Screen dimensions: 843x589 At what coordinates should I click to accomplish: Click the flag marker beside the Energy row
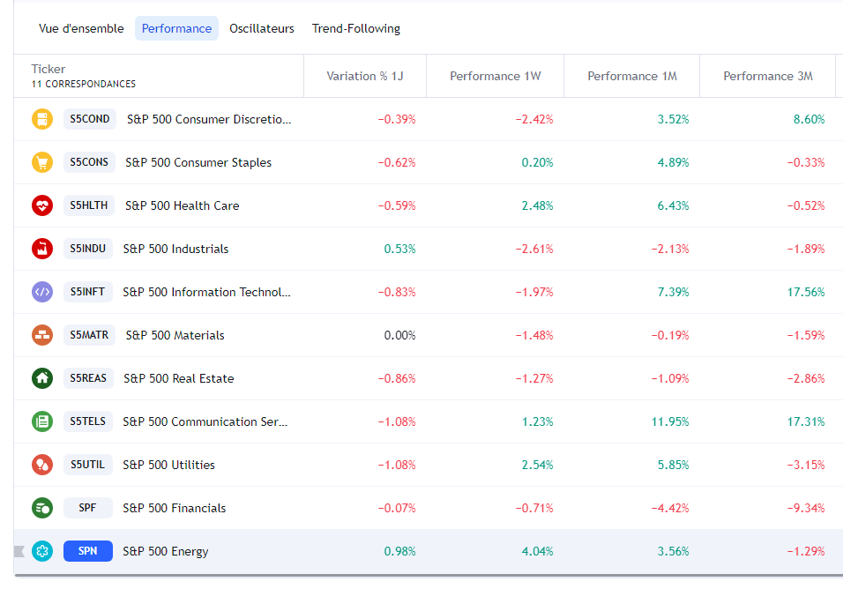(x=19, y=551)
